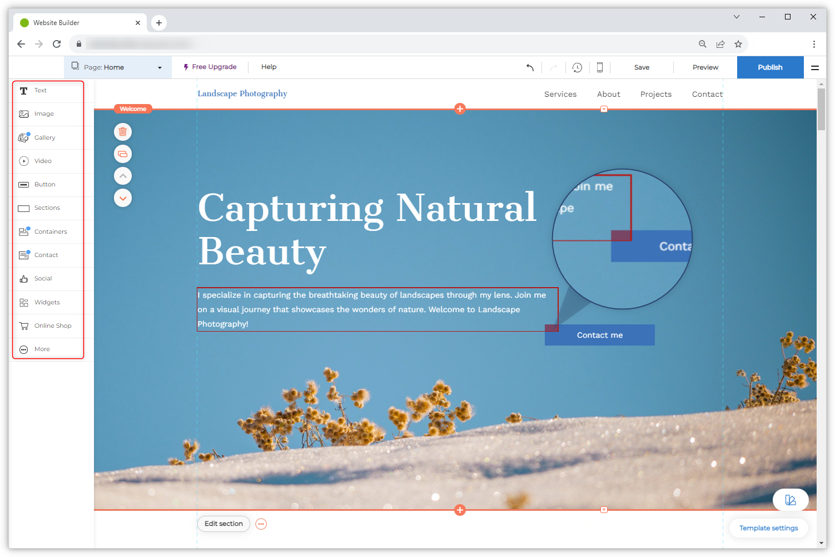Switch to mobile view icon
Screen dimensions: 835x557
tap(600, 67)
